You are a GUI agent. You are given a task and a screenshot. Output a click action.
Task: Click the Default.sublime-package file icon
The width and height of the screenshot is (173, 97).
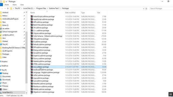click(32, 44)
